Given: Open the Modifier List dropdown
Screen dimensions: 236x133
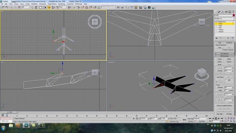Looking at the screenshot, I should tap(225, 18).
